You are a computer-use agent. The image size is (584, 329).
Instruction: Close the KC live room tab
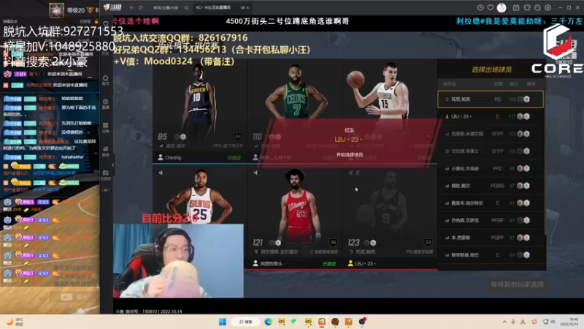tap(247, 7)
